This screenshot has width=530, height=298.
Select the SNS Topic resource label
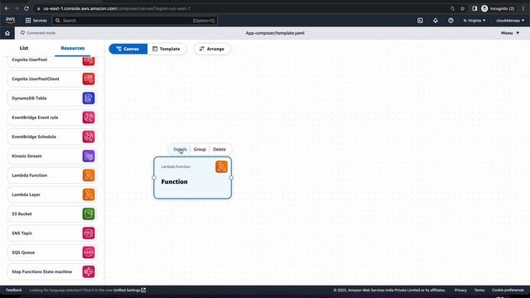click(x=22, y=233)
